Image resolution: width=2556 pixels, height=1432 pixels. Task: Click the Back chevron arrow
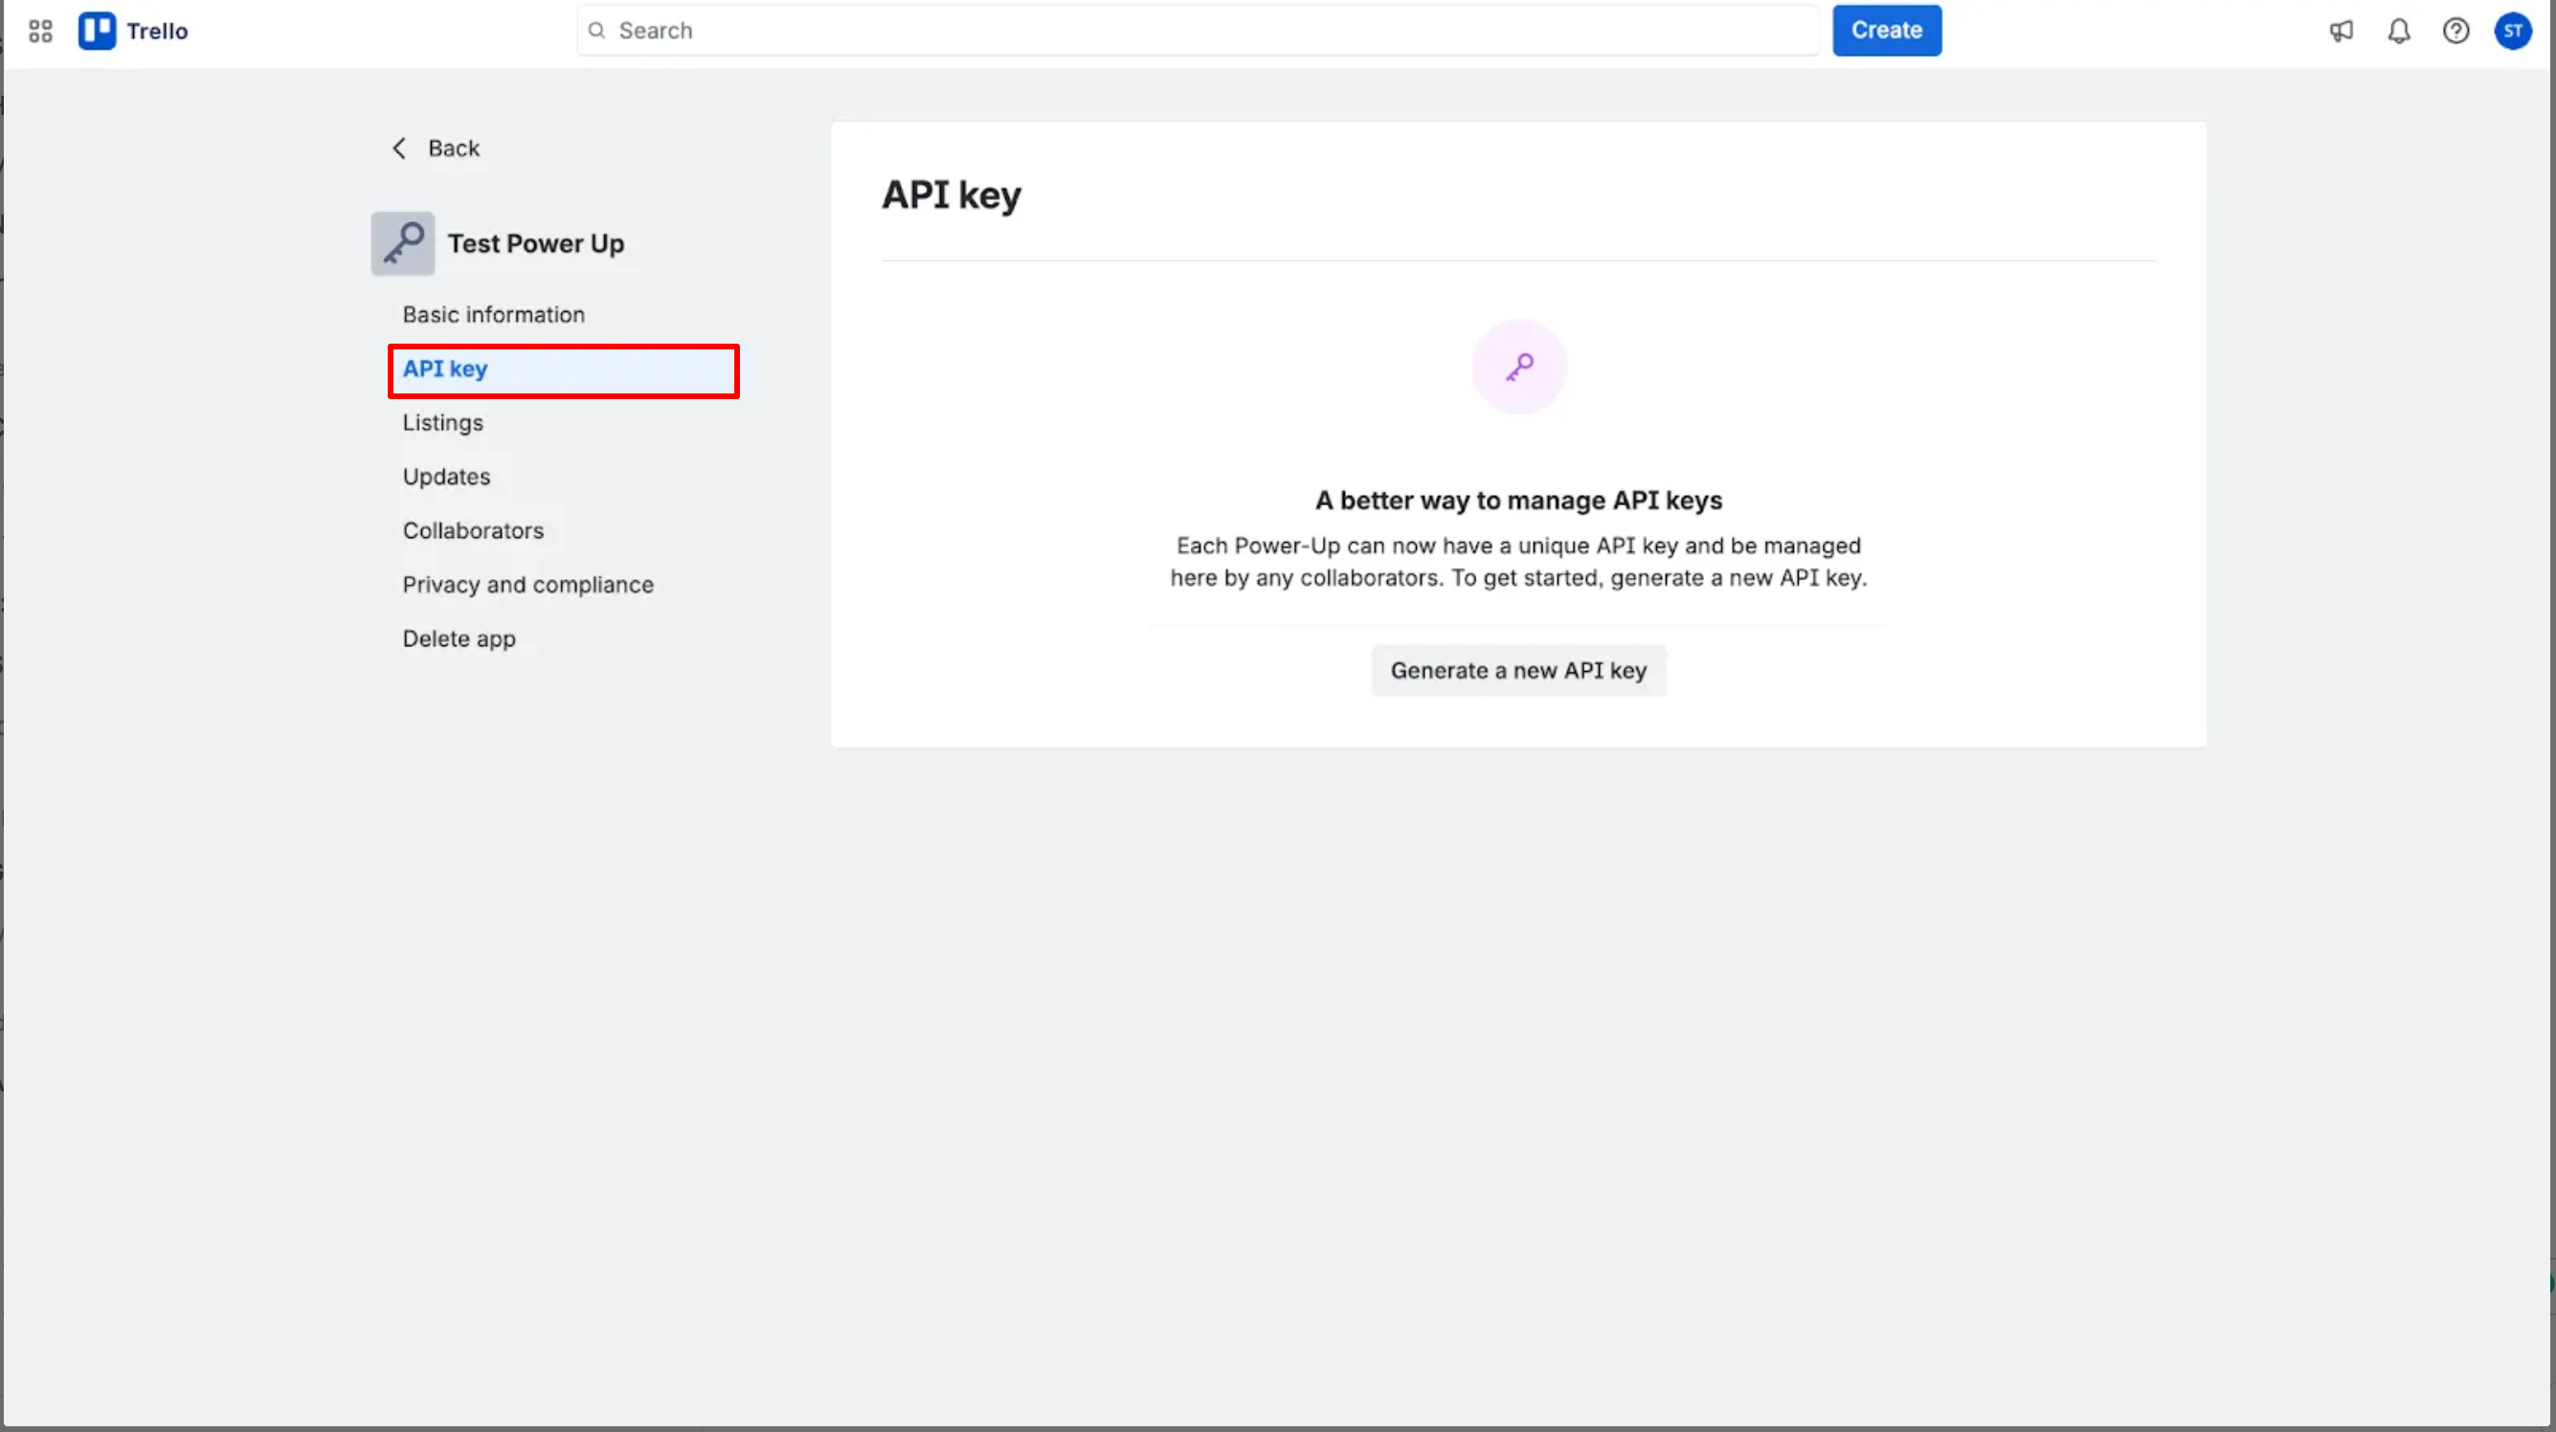pyautogui.click(x=399, y=147)
